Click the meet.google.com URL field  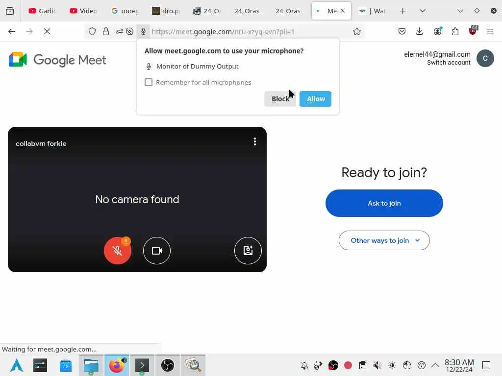point(250,32)
